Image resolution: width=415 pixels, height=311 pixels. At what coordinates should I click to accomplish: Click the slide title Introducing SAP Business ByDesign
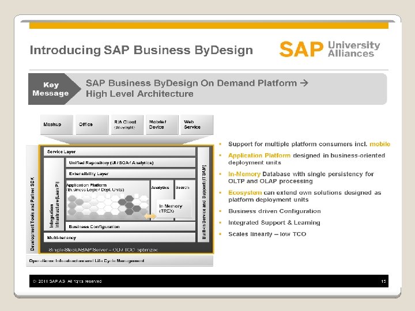[x=141, y=50]
